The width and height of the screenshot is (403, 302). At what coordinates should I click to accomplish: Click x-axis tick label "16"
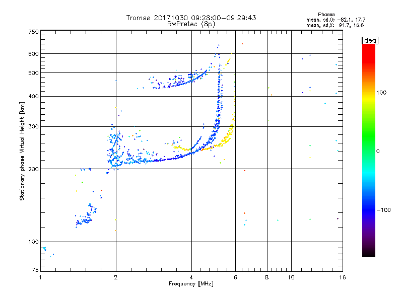[343, 277]
